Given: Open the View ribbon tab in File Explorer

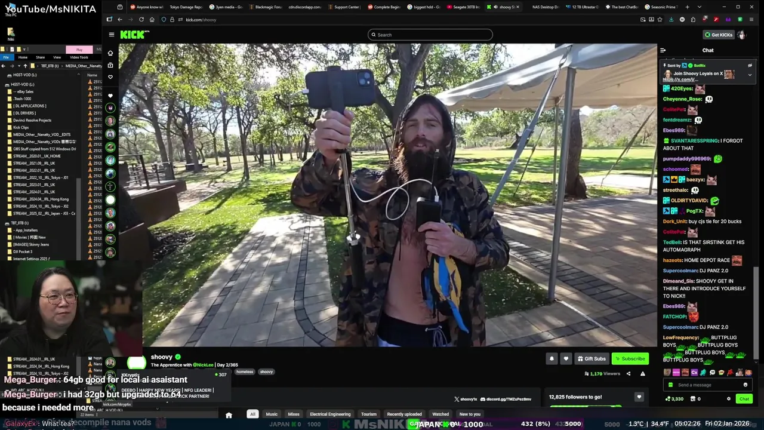Looking at the screenshot, I should [x=57, y=57].
